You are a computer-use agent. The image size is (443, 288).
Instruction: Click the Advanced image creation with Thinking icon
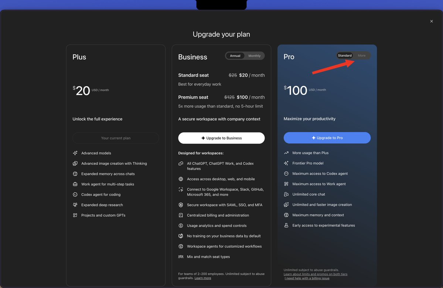coord(75,164)
